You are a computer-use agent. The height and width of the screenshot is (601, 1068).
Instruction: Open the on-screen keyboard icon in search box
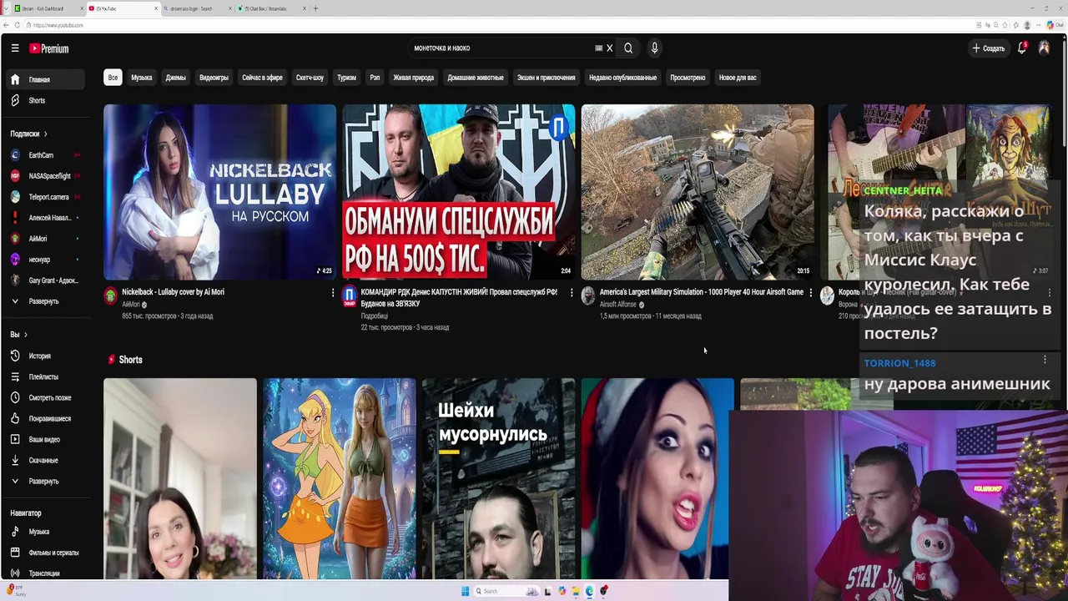tap(598, 48)
